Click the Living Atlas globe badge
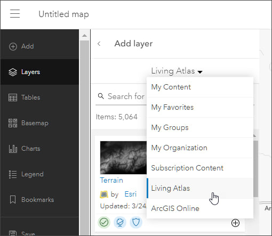The image size is (272, 236). click(120, 222)
